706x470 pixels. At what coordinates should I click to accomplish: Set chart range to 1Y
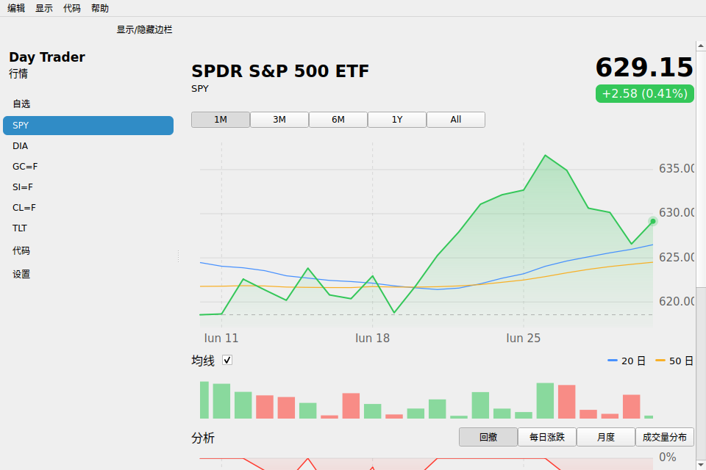[397, 120]
